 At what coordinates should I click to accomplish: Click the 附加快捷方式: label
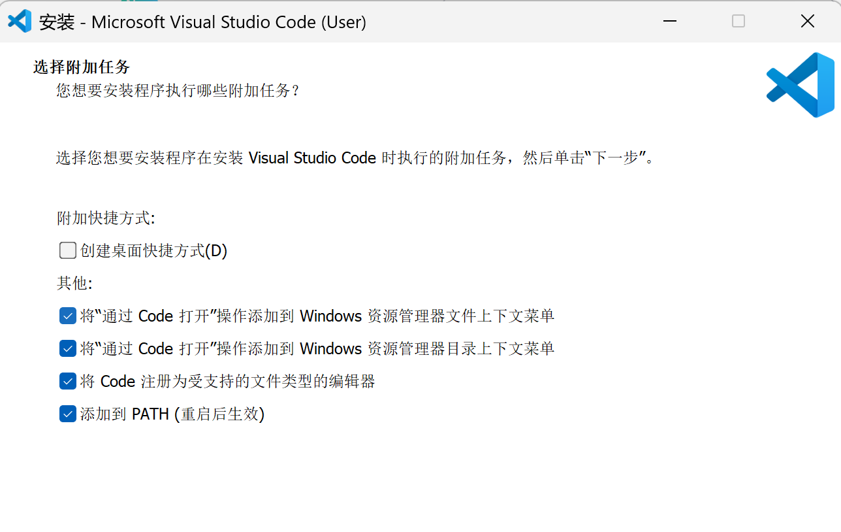[106, 218]
